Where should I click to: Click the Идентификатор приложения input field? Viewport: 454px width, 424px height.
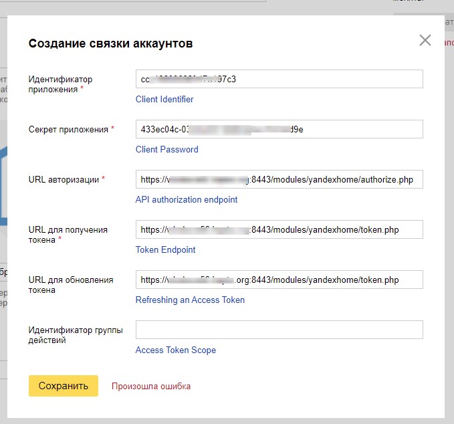279,79
